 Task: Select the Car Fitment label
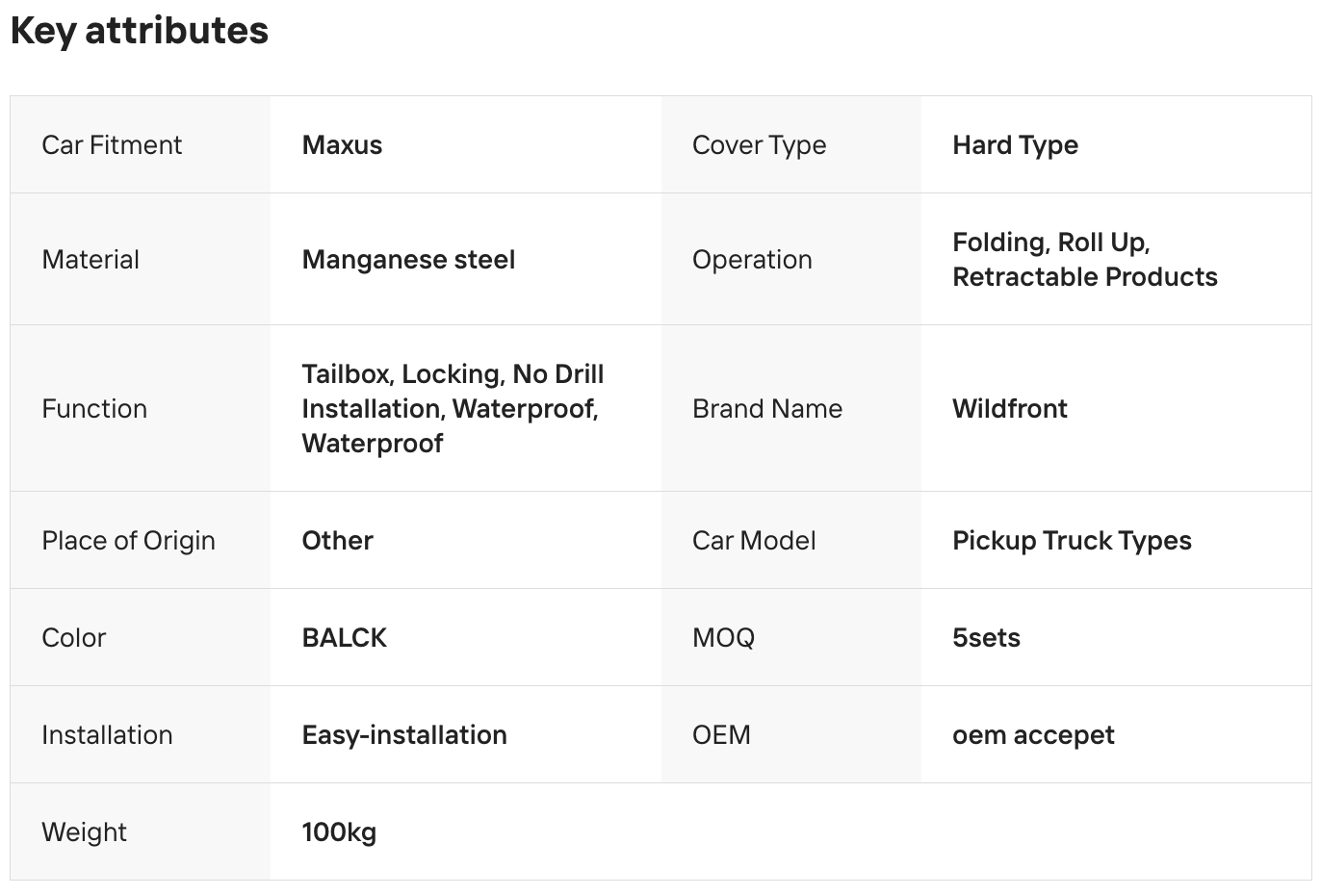coord(112,145)
